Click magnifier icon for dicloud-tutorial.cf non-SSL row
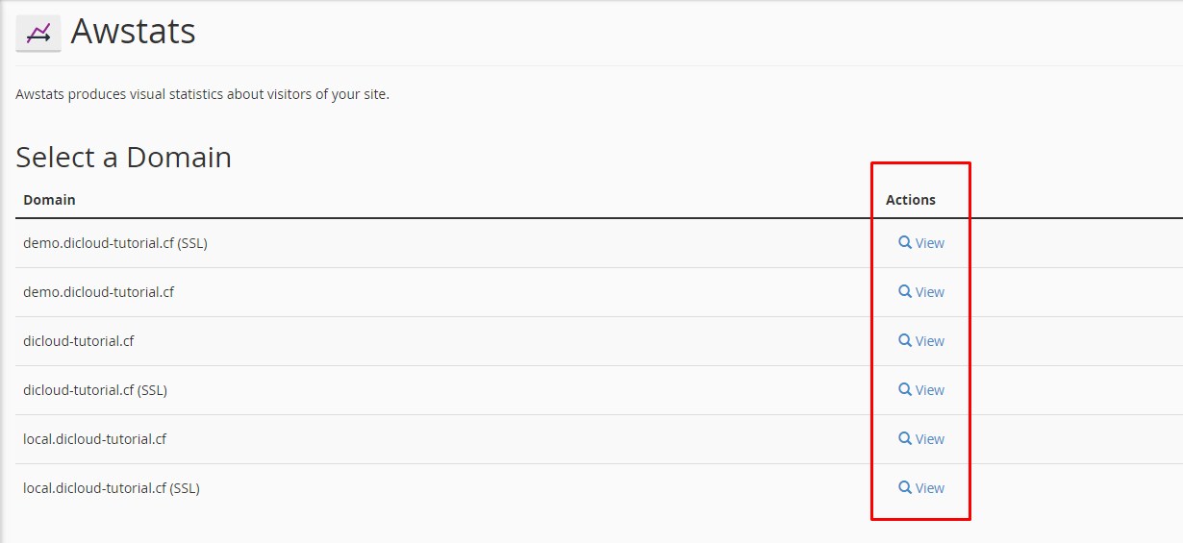1183x543 pixels. pyautogui.click(x=905, y=340)
